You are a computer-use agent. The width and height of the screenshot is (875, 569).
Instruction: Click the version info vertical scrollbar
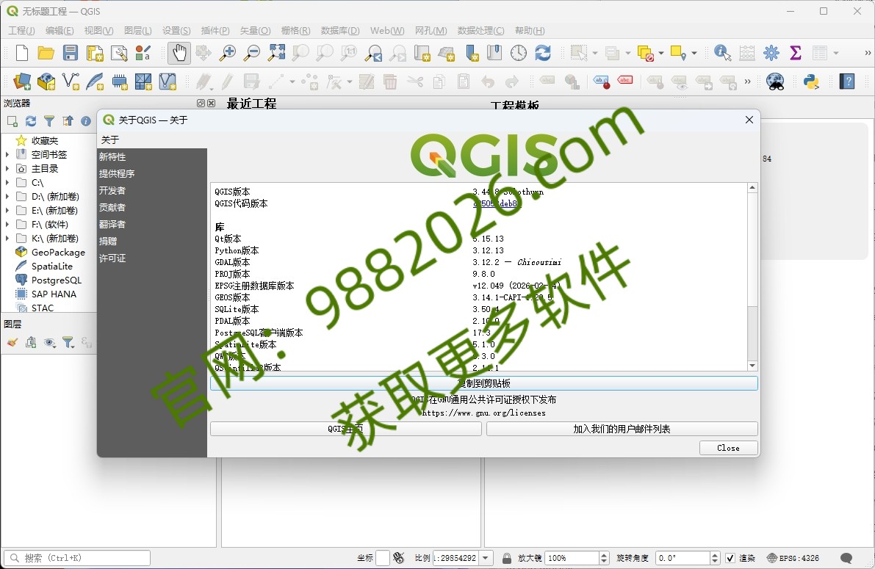(752, 277)
